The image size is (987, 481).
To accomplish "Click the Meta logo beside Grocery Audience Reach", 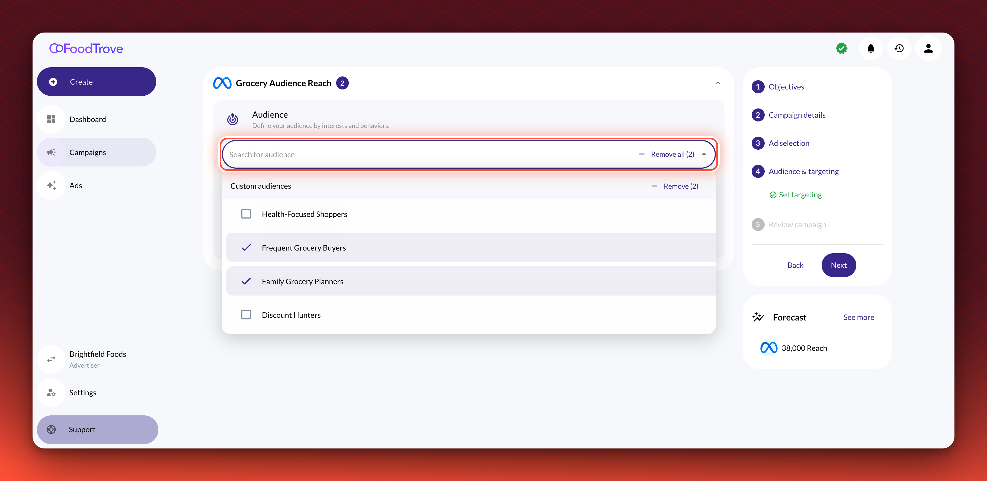I will click(222, 83).
